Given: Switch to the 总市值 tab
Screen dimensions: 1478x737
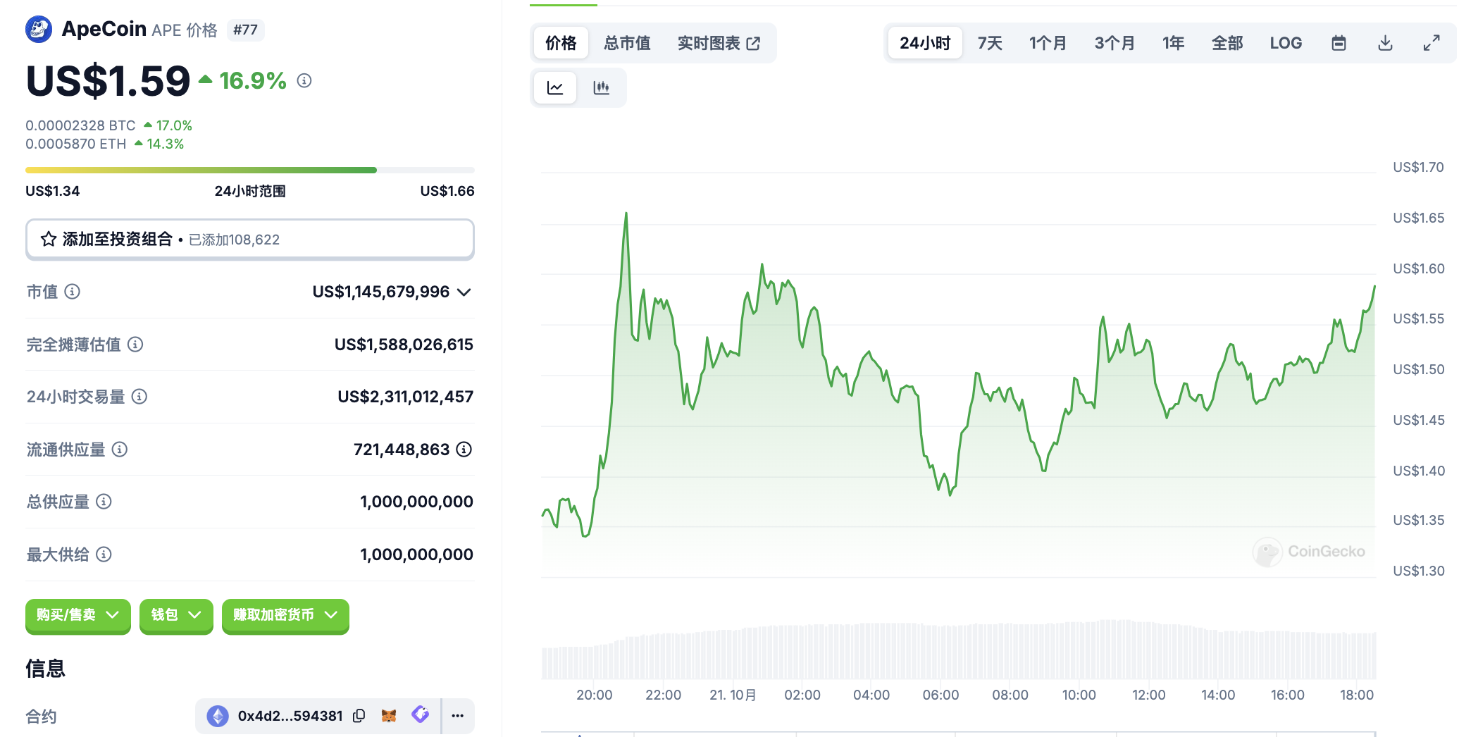Looking at the screenshot, I should coord(627,43).
